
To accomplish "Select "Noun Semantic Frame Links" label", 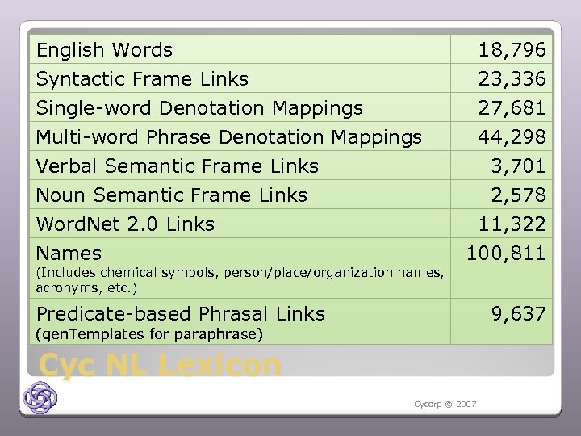I will [x=172, y=195].
